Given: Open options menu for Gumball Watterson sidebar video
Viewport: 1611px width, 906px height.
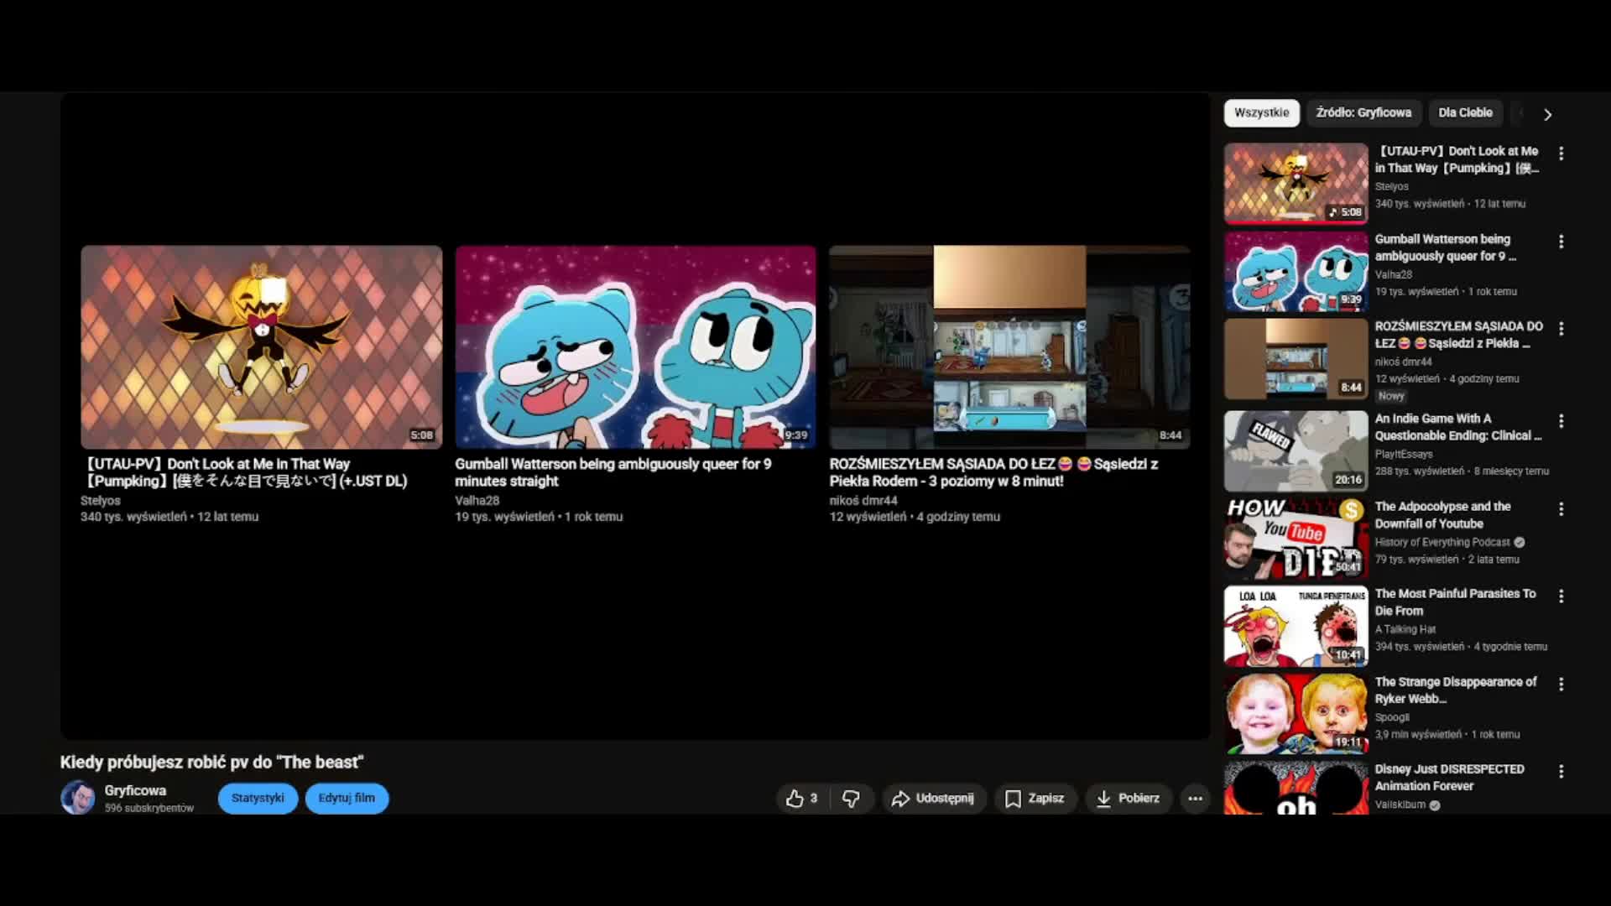Looking at the screenshot, I should [1561, 242].
